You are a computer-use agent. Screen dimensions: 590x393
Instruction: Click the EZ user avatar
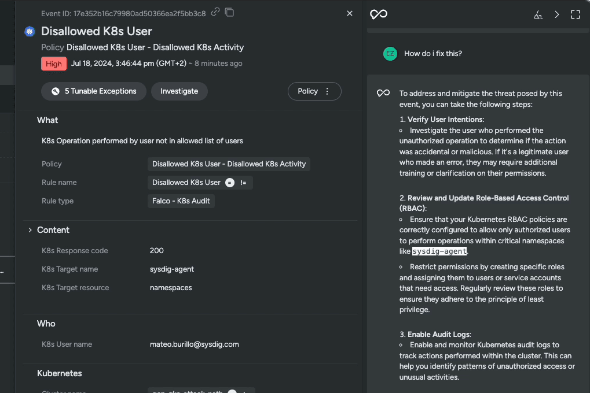pyautogui.click(x=390, y=54)
